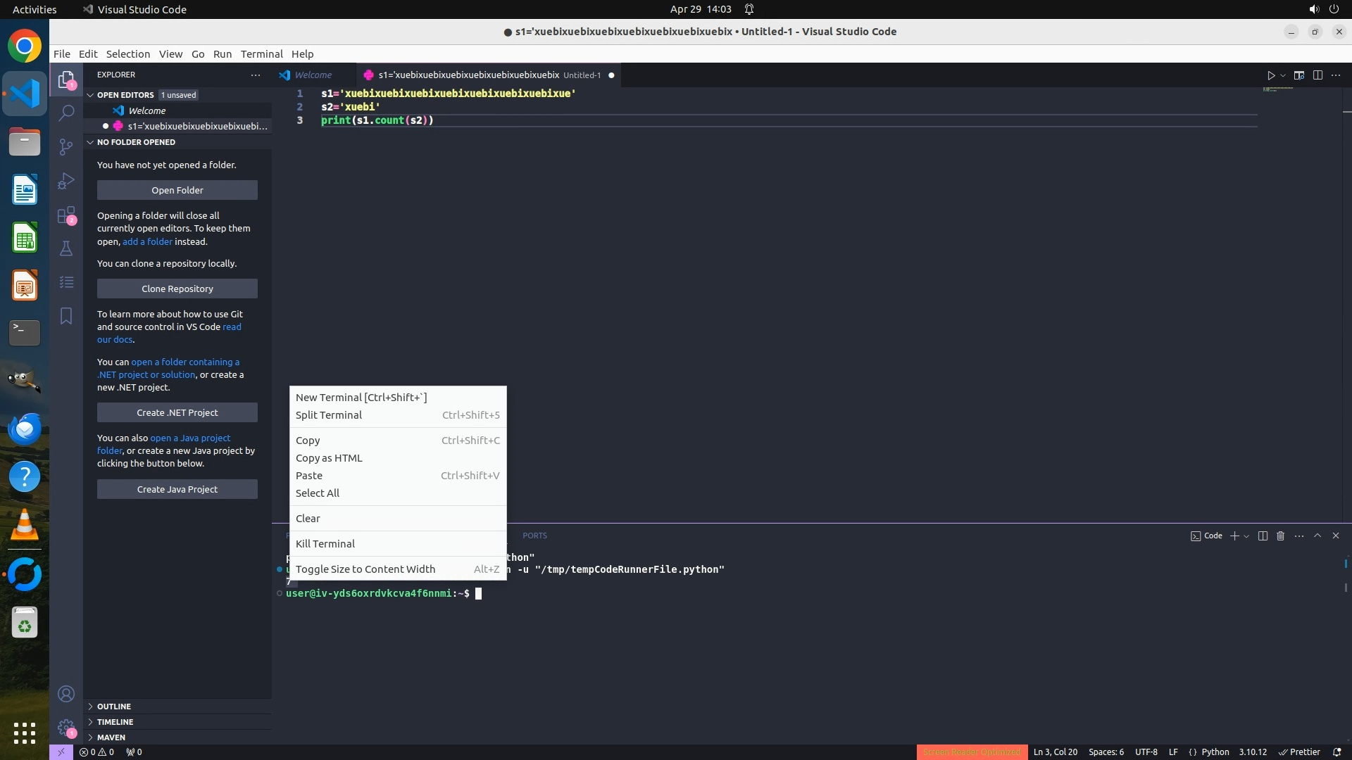Open the Testing flask icon
1352x760 pixels.
click(x=66, y=248)
